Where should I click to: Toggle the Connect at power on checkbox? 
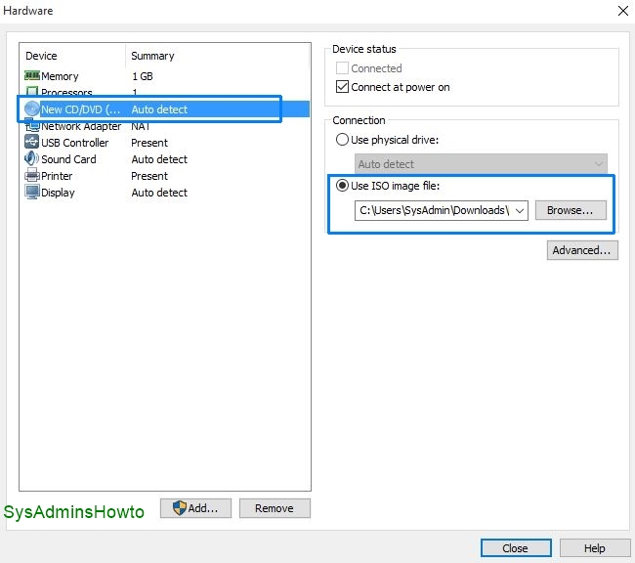click(x=342, y=87)
